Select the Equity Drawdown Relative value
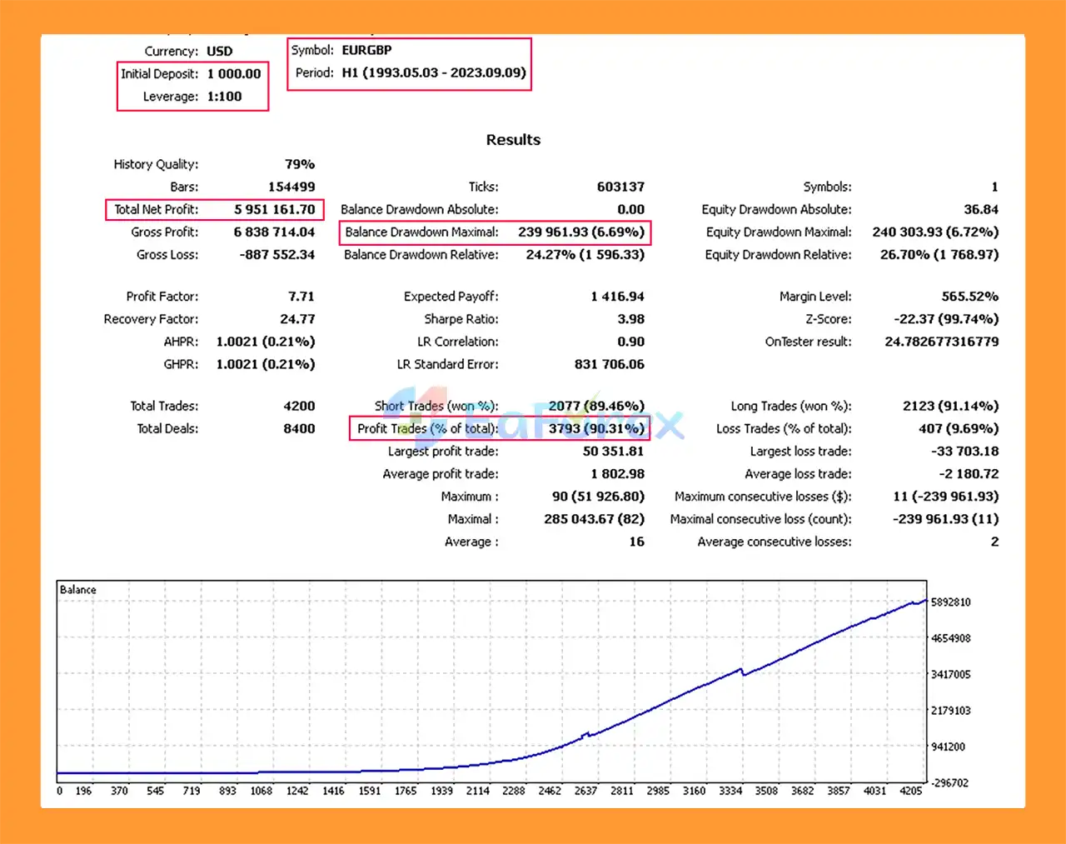The width and height of the screenshot is (1066, 844). coord(939,255)
